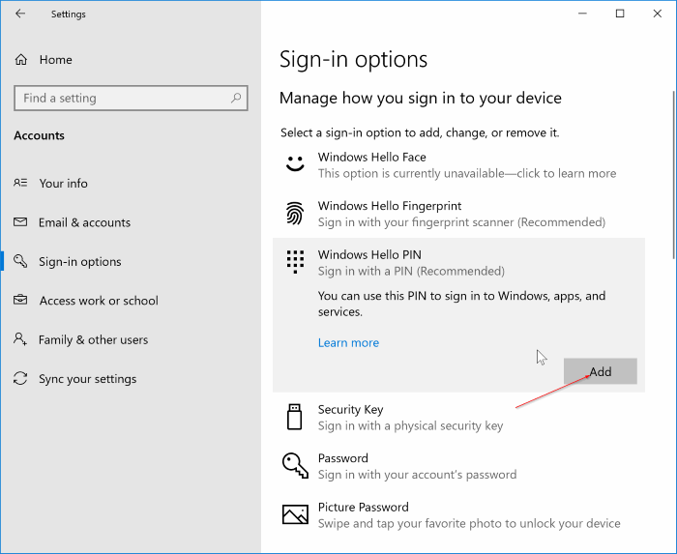Click the Find a setting search box
677x554 pixels.
tap(131, 98)
